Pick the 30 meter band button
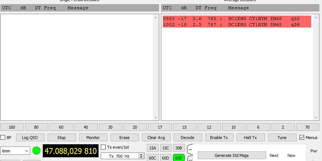Screen dimensions: 322x161 110,127
